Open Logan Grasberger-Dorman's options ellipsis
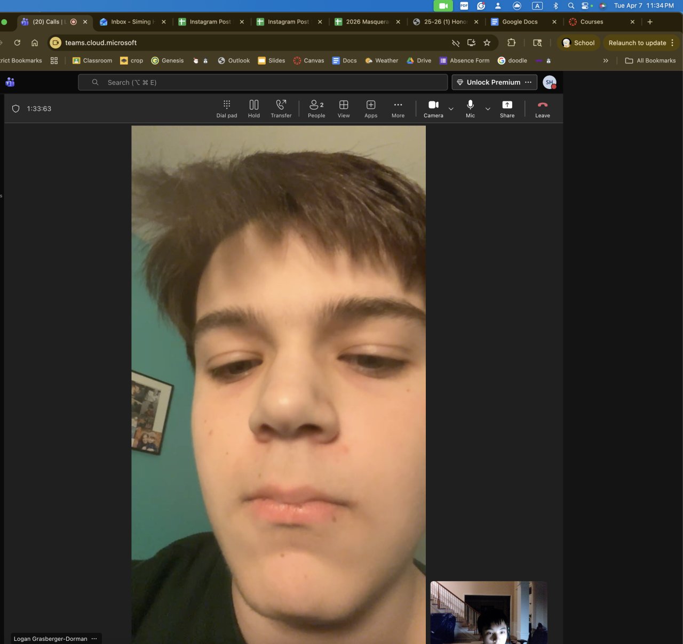Screen dimensions: 683x644 pyautogui.click(x=94, y=639)
